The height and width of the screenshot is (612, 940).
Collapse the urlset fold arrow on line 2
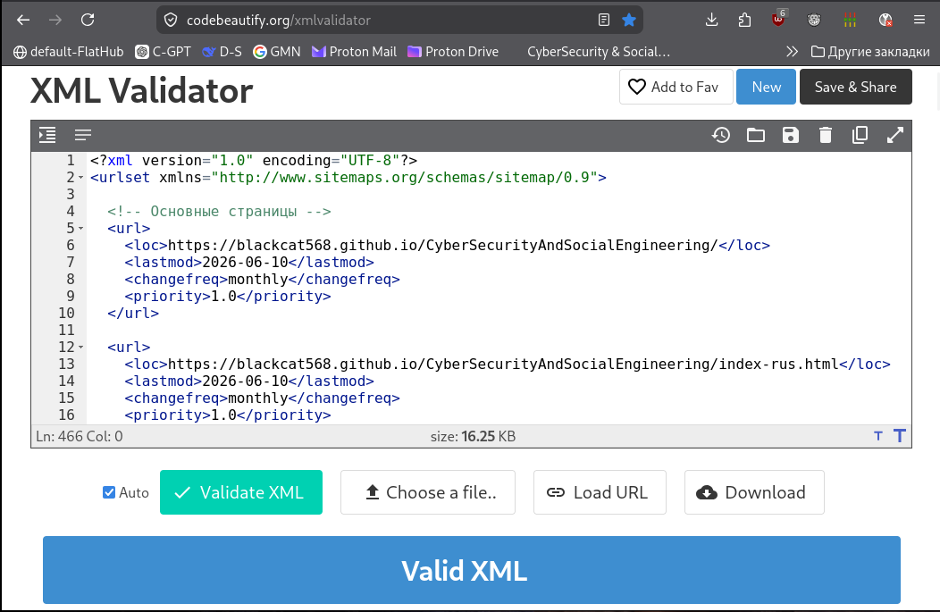click(81, 178)
